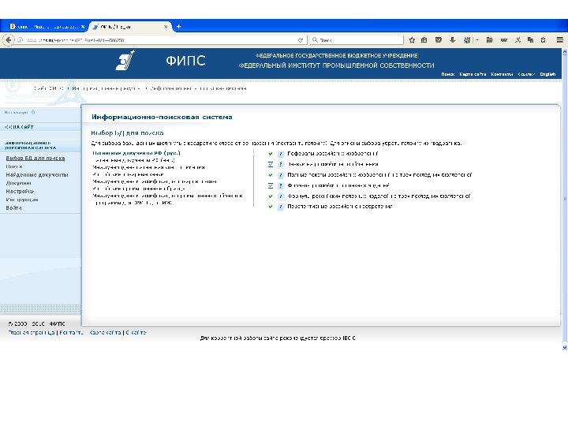Close the ФИПС browser tab
The image size is (568, 426).
pyautogui.click(x=166, y=27)
